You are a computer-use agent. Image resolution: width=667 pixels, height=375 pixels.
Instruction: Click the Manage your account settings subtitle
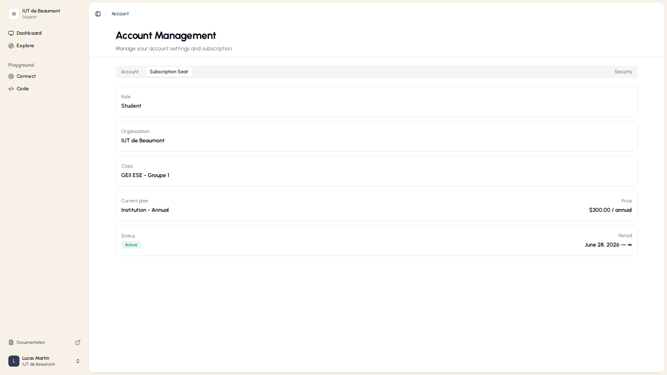(x=174, y=49)
